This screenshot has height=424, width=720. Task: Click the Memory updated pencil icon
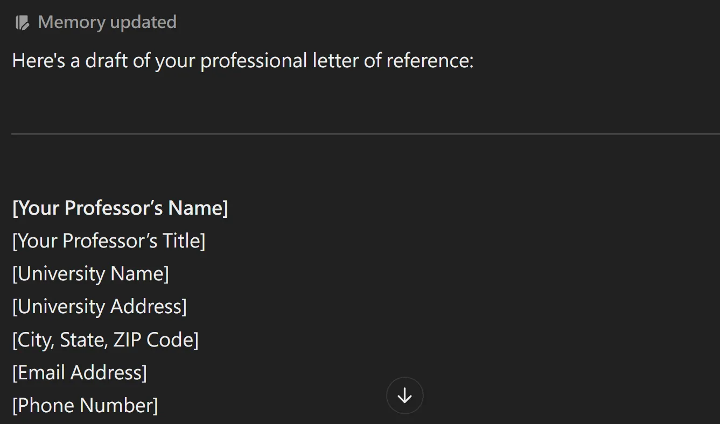tap(22, 23)
